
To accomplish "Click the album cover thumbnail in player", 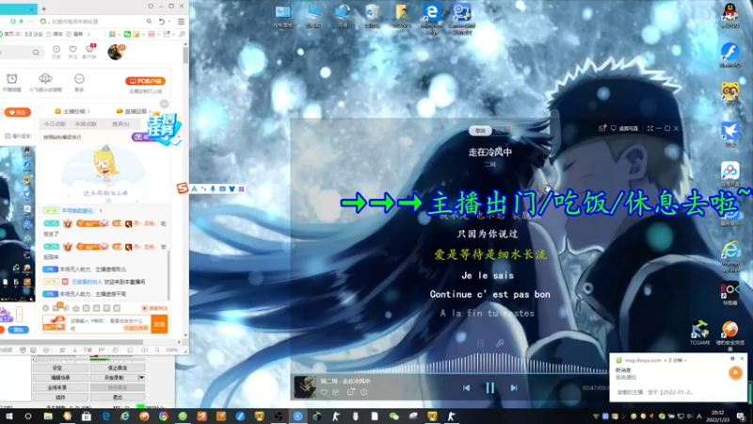I will 305,387.
